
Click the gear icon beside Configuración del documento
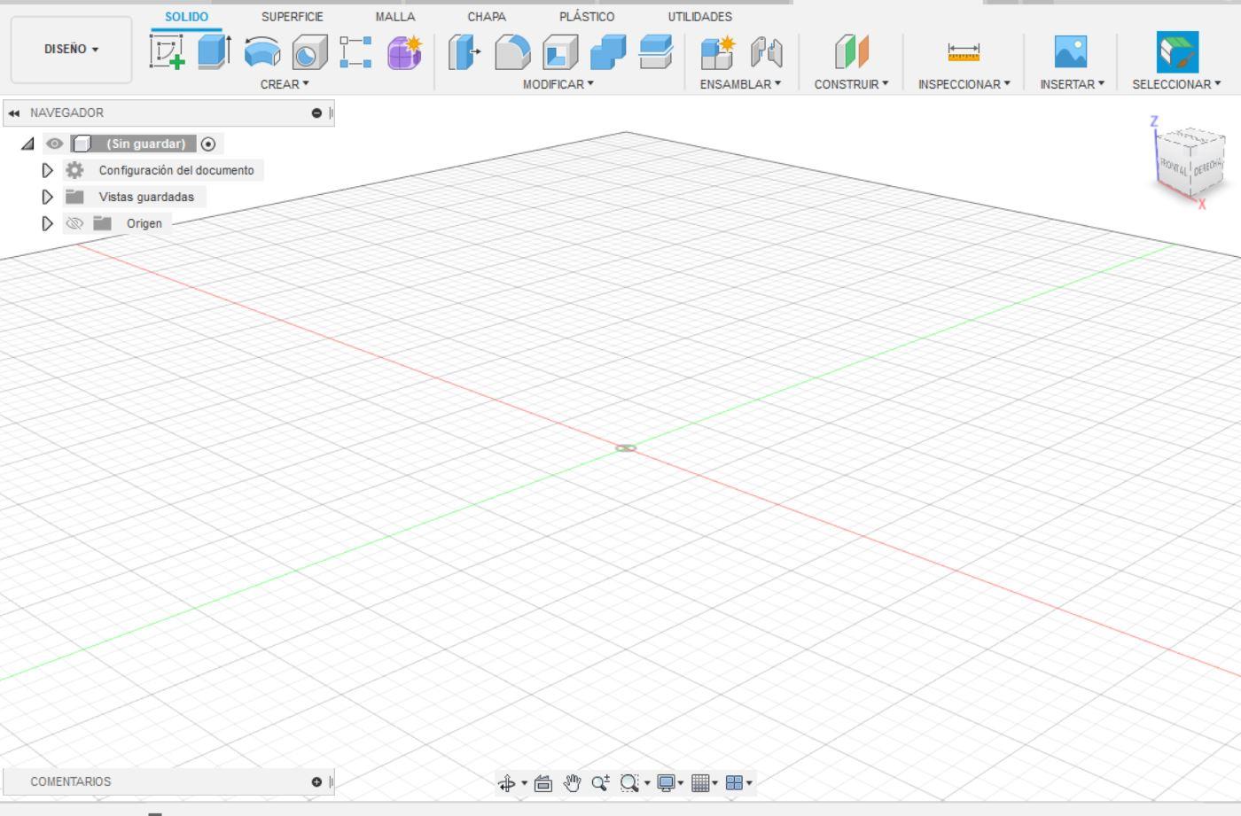74,170
